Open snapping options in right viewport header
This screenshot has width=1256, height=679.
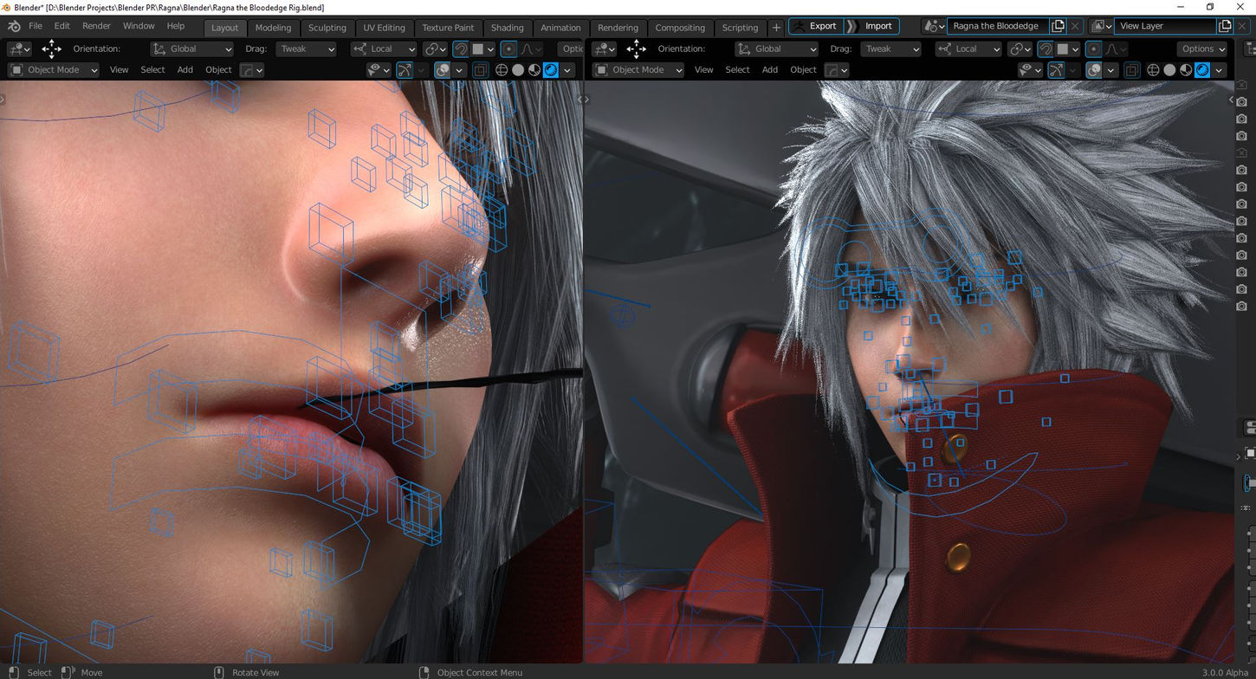1069,48
